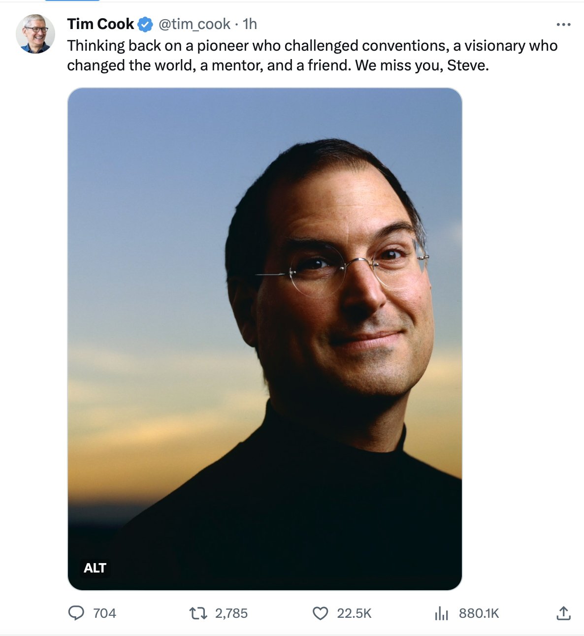Click the blue verified badge
The height and width of the screenshot is (636, 584).
coord(145,24)
